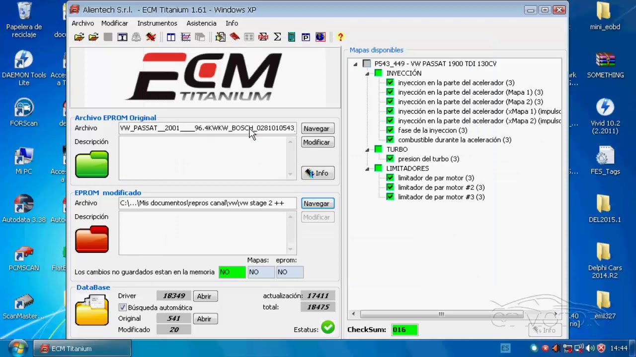
Task: Click the graph chart toolbar icon
Action: pos(186,37)
